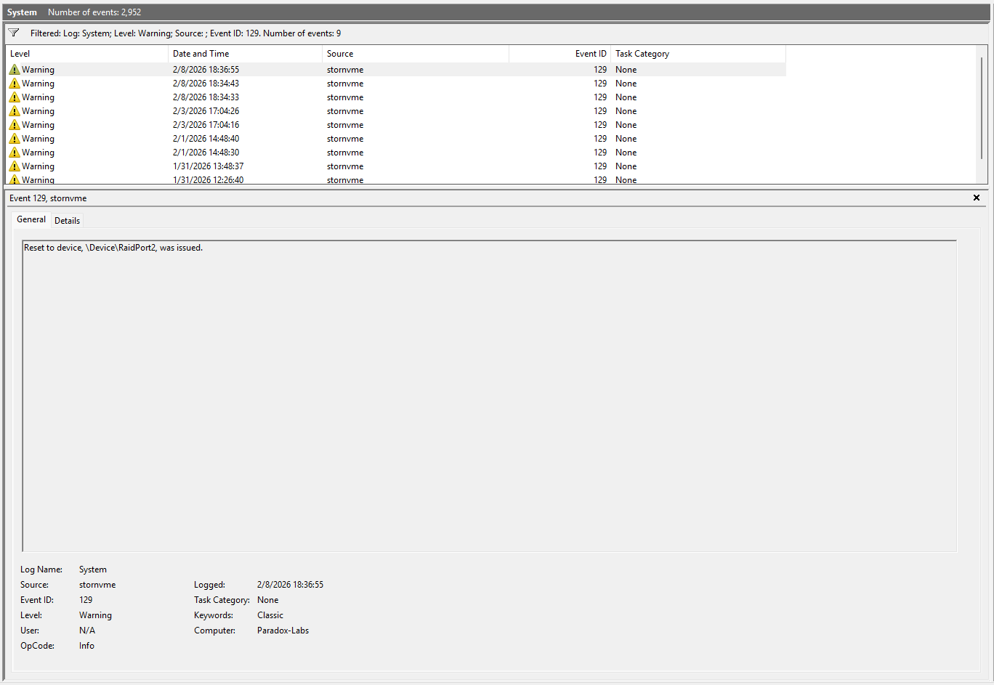Close the Event 129 preview pane
Viewport: 994px width, 685px height.
click(976, 198)
